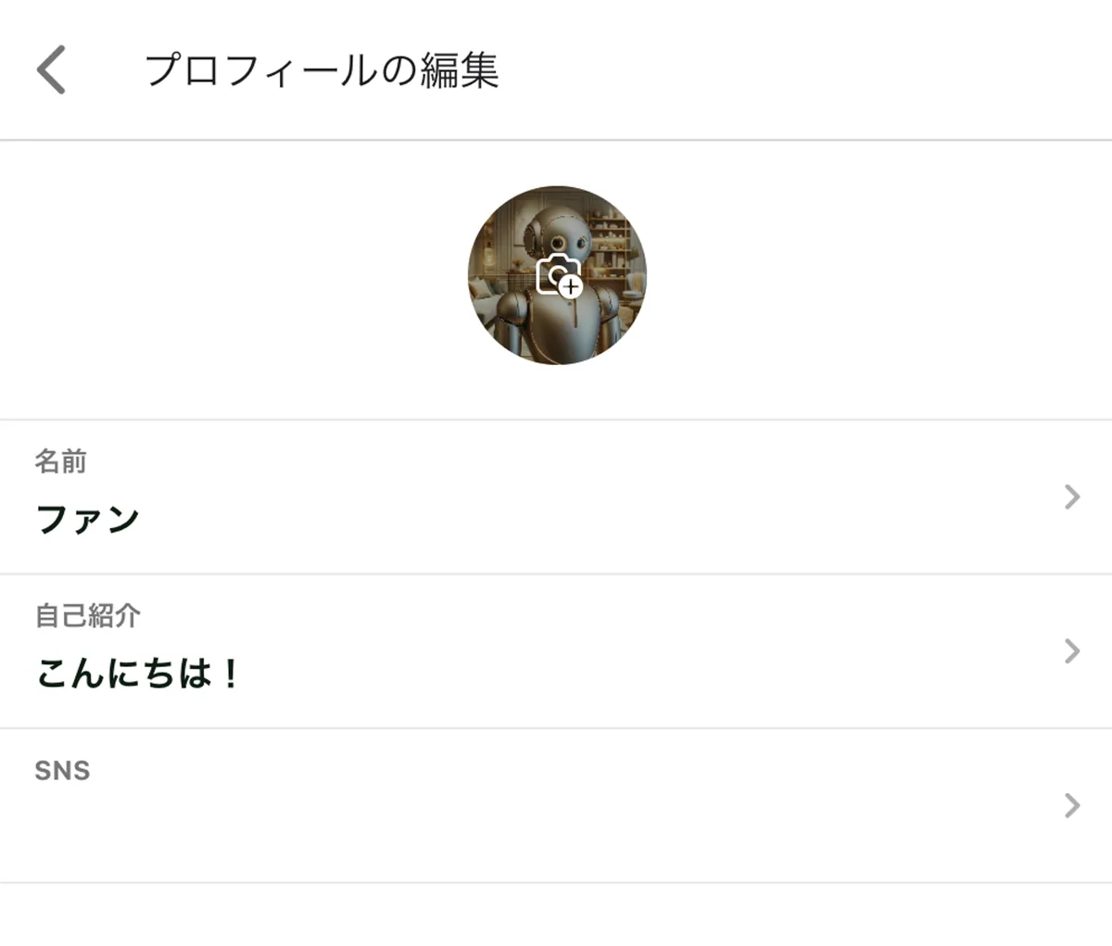This screenshot has width=1112, height=946.
Task: Go back using the left arrow
Action: 52,70
